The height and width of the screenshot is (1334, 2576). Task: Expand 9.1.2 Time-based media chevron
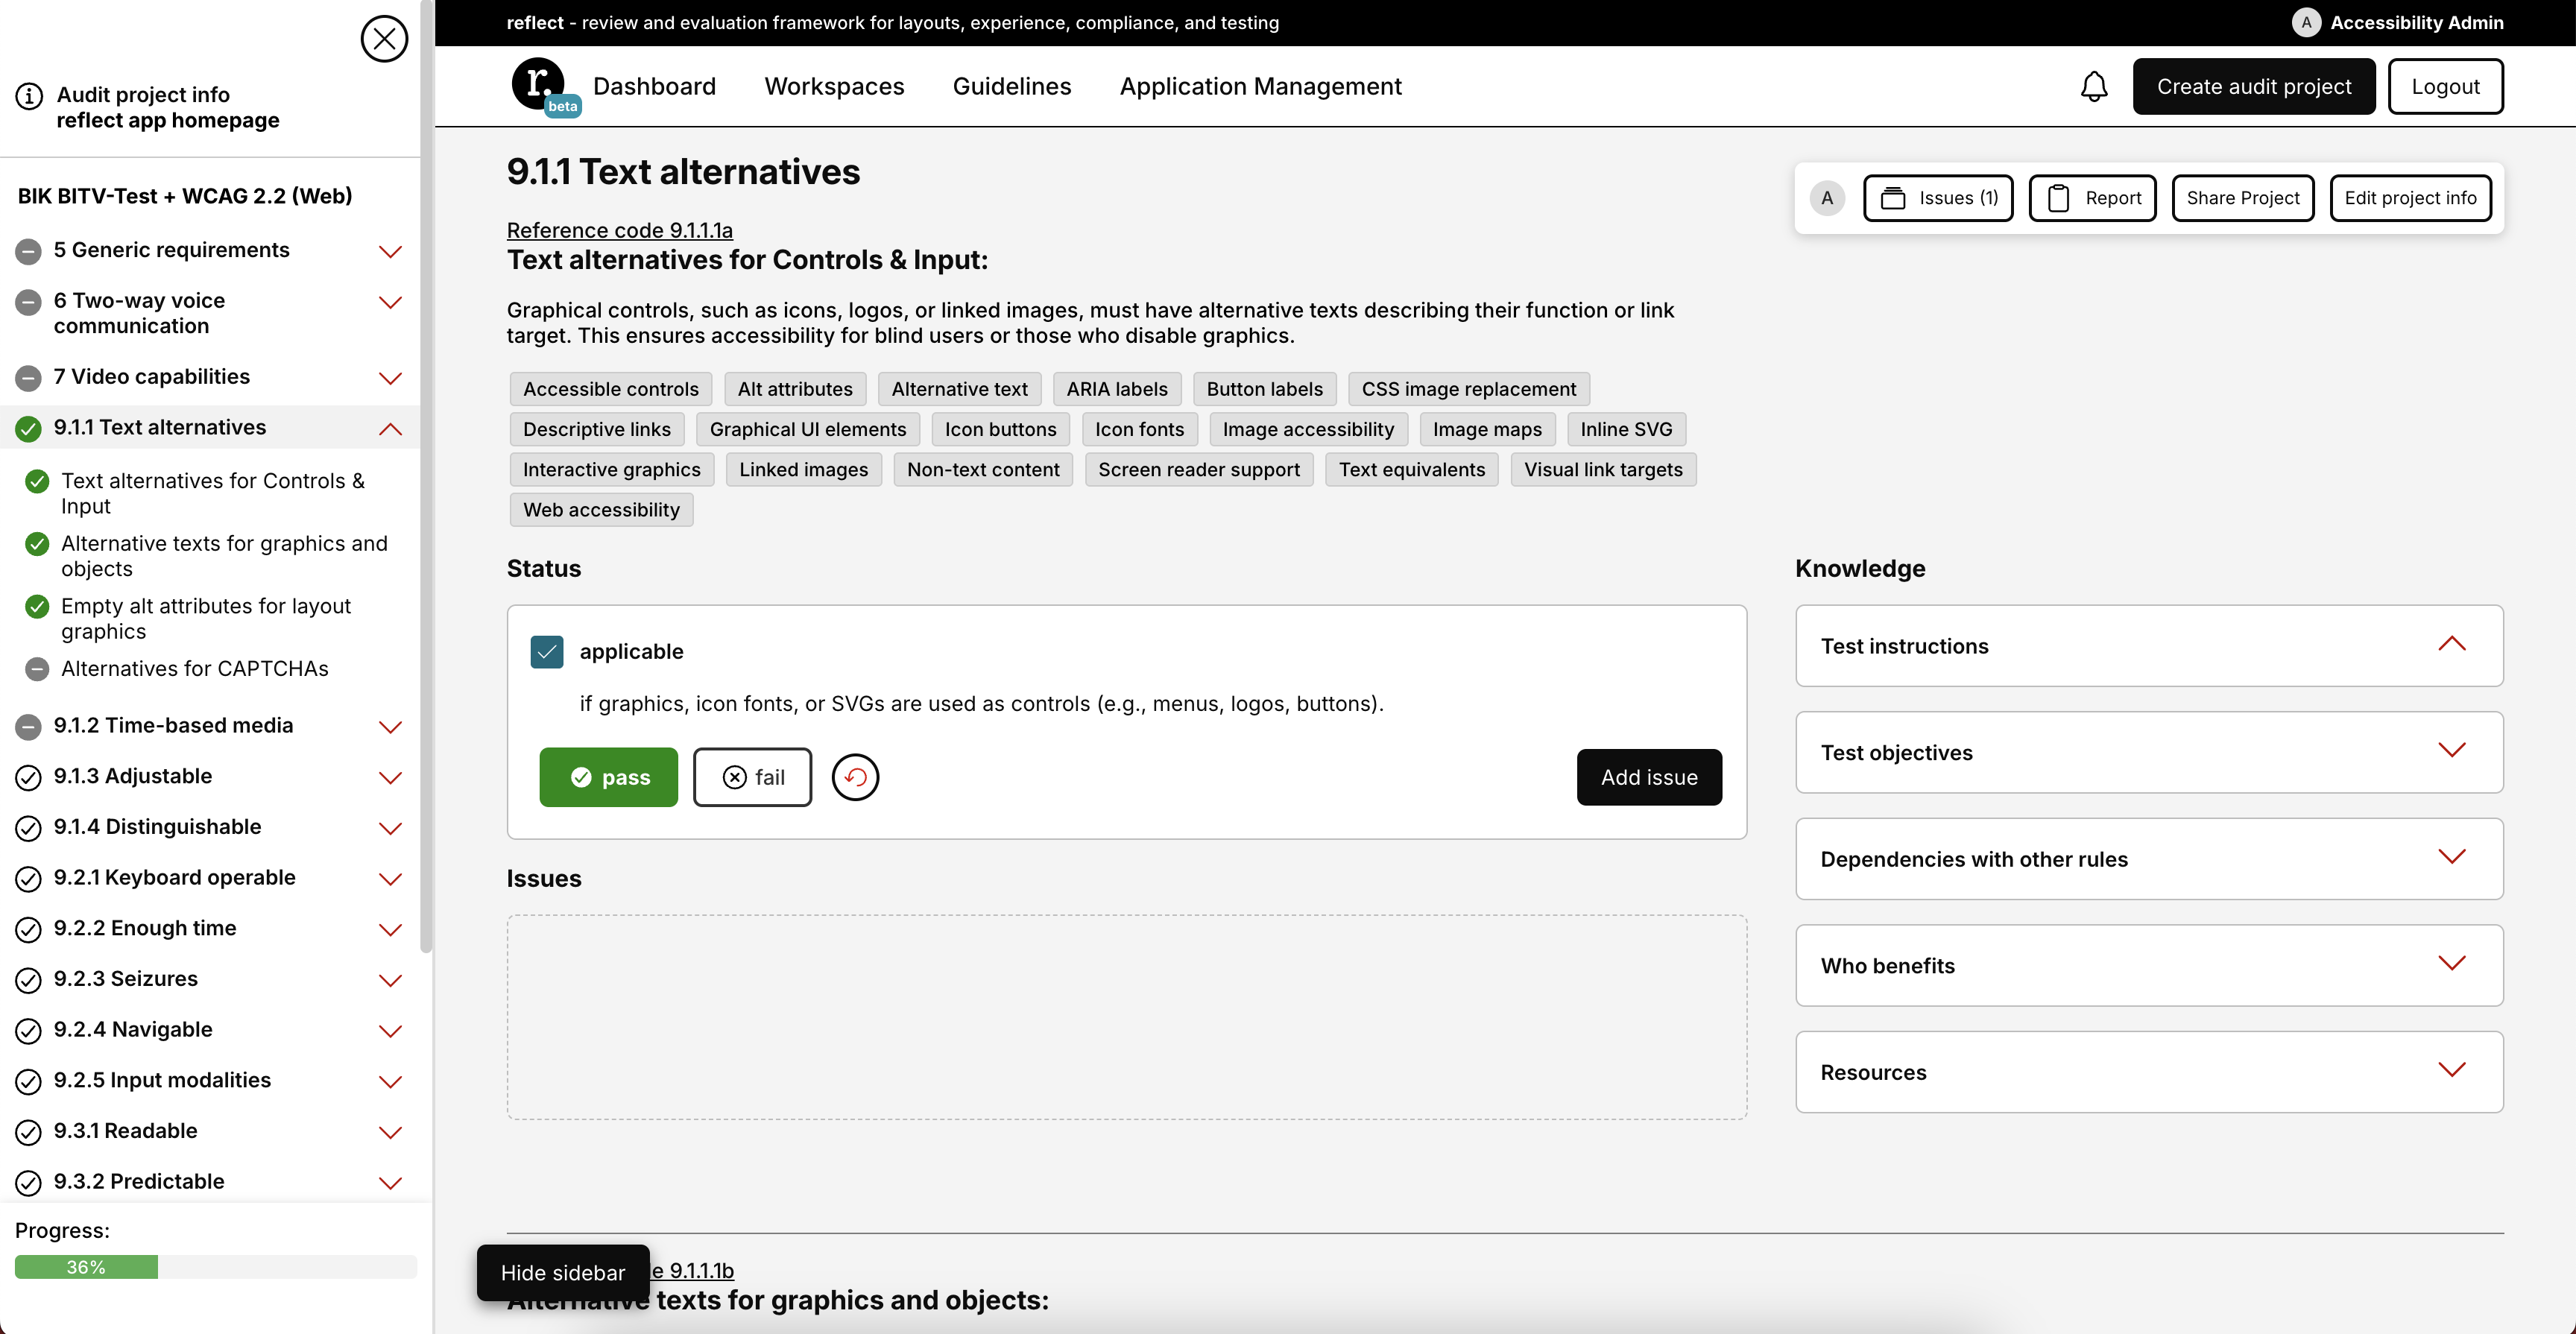[x=390, y=727]
